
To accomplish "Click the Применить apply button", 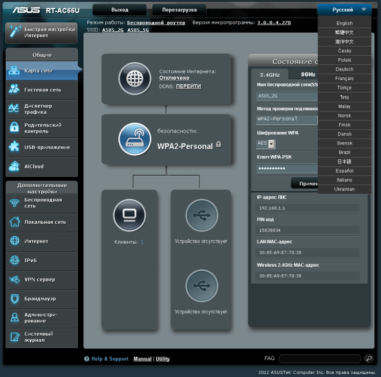I will click(x=304, y=183).
